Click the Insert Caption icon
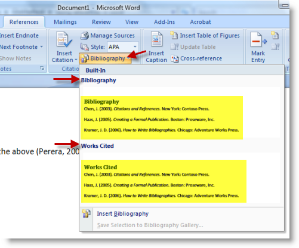The image size is (299, 248). [x=156, y=39]
